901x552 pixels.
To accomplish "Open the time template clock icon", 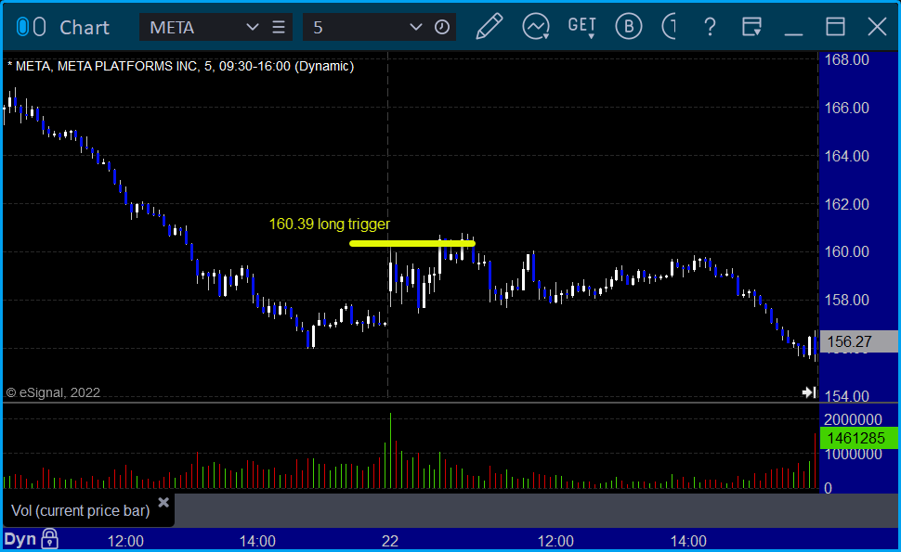I will pyautogui.click(x=442, y=27).
